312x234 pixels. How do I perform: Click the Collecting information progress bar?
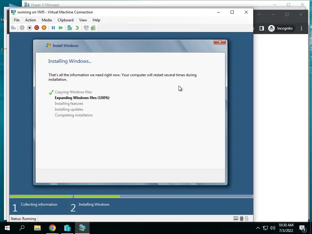(x=41, y=197)
